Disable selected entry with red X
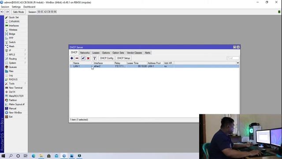Viewport: 282px width, 159px height. (88, 58)
